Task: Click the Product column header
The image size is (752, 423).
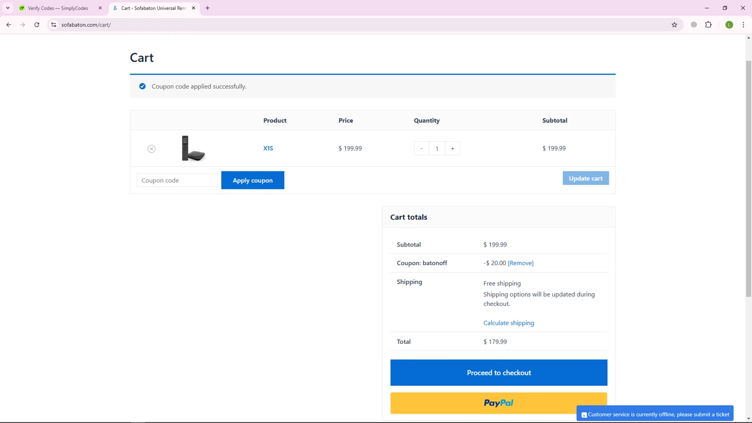Action: point(275,120)
